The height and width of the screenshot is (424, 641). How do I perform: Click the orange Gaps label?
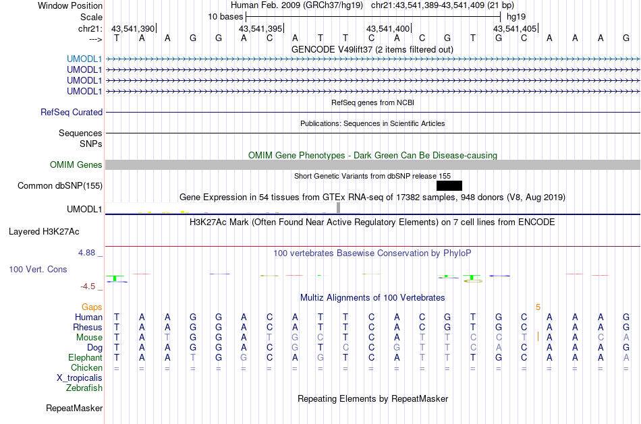[x=92, y=307]
